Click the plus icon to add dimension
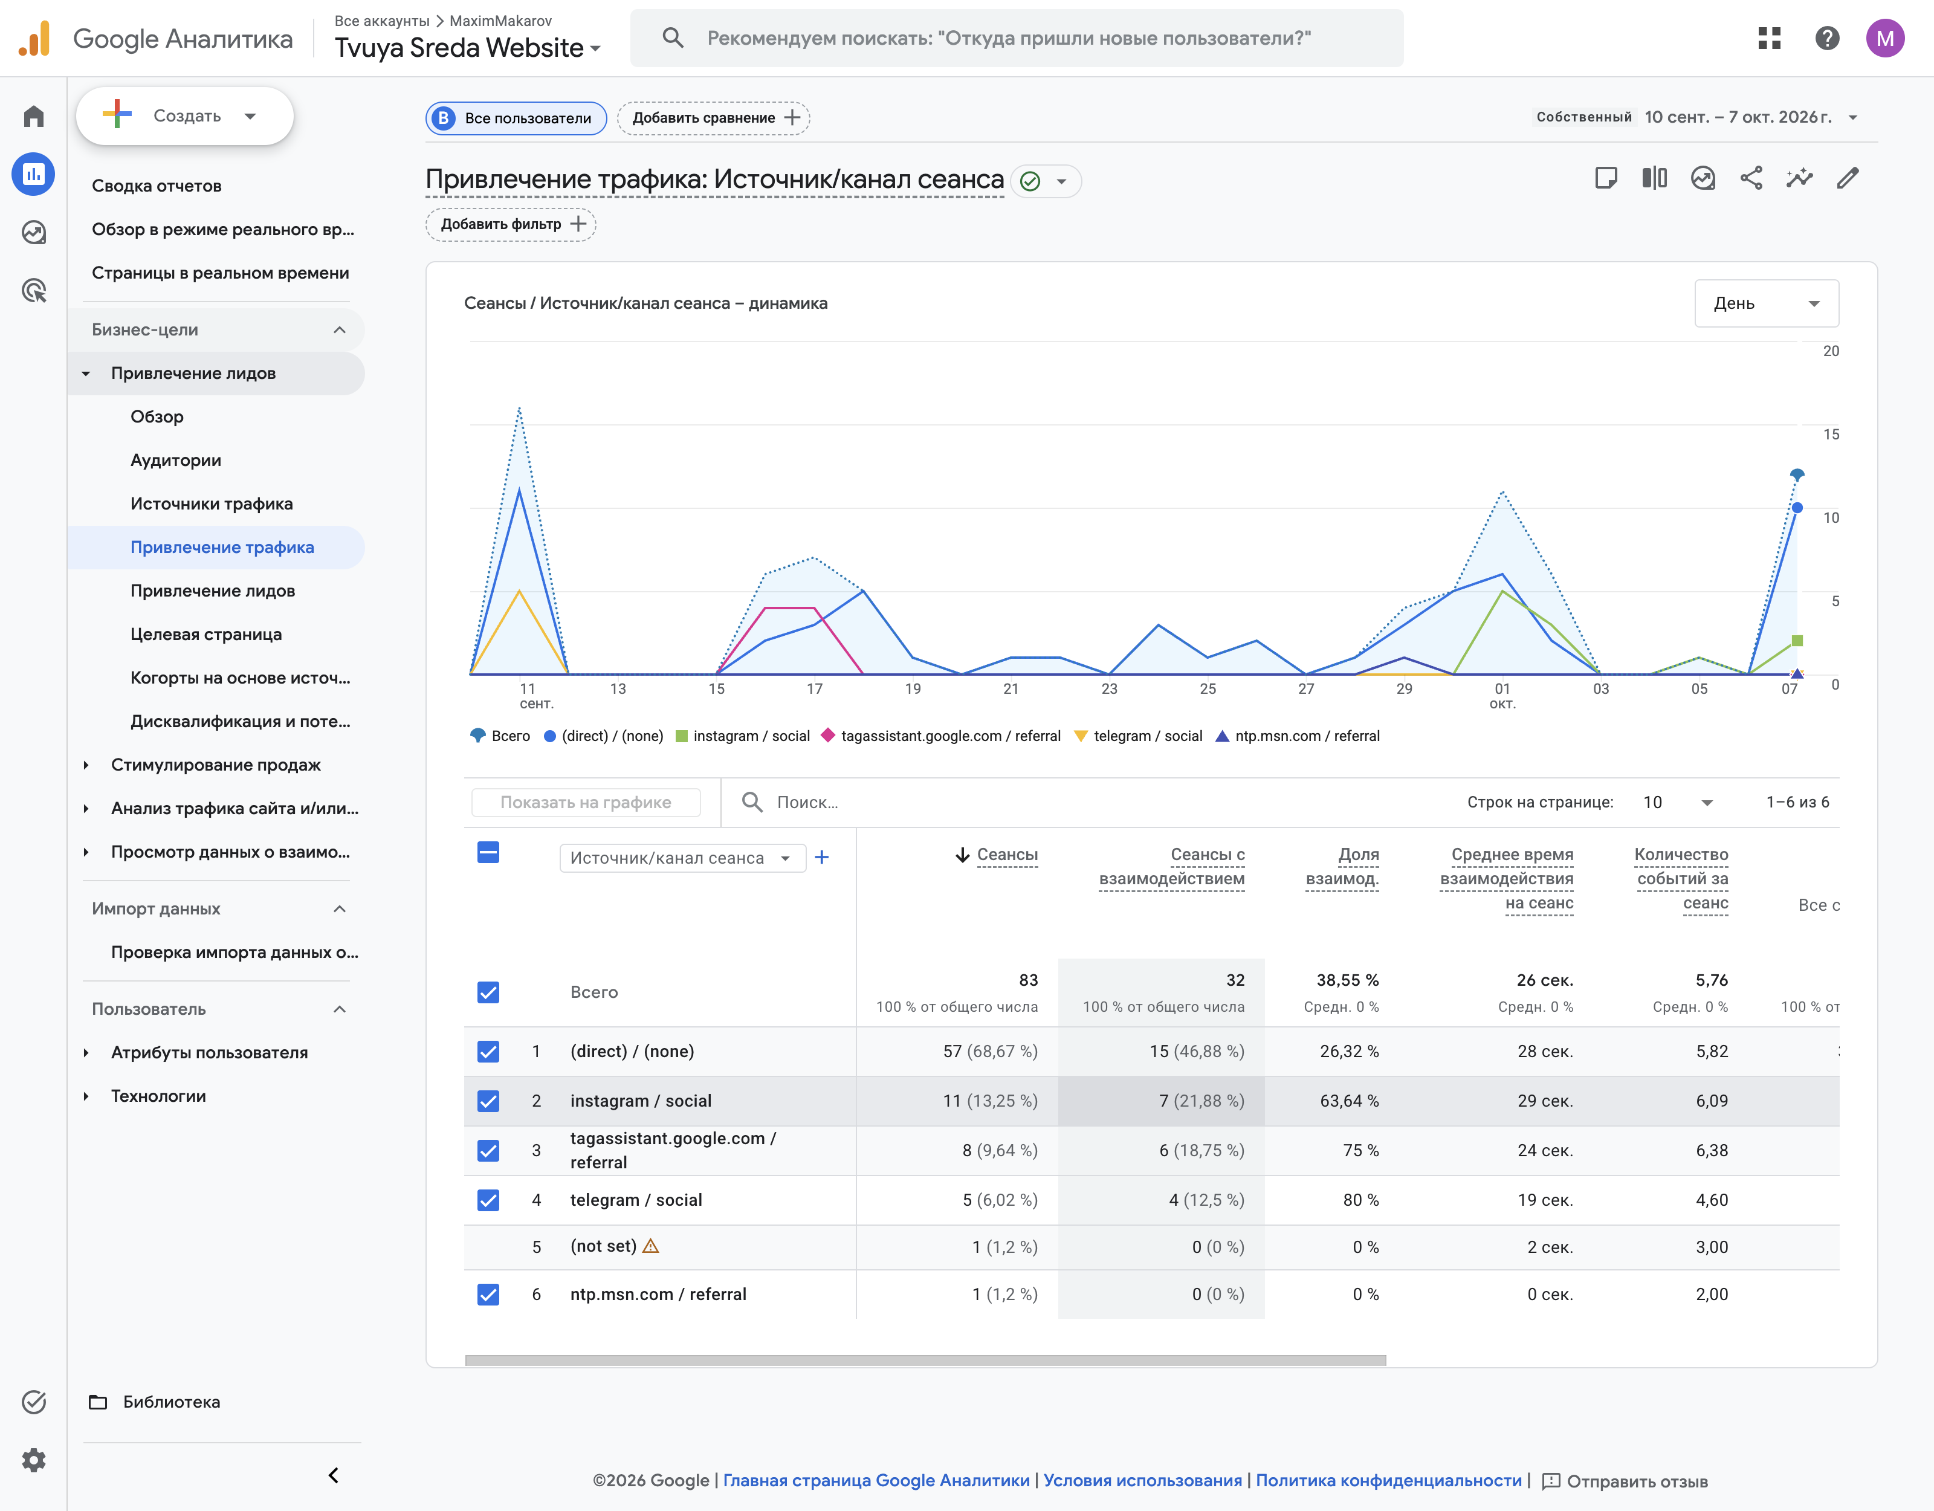Image resolution: width=1934 pixels, height=1511 pixels. coord(822,856)
